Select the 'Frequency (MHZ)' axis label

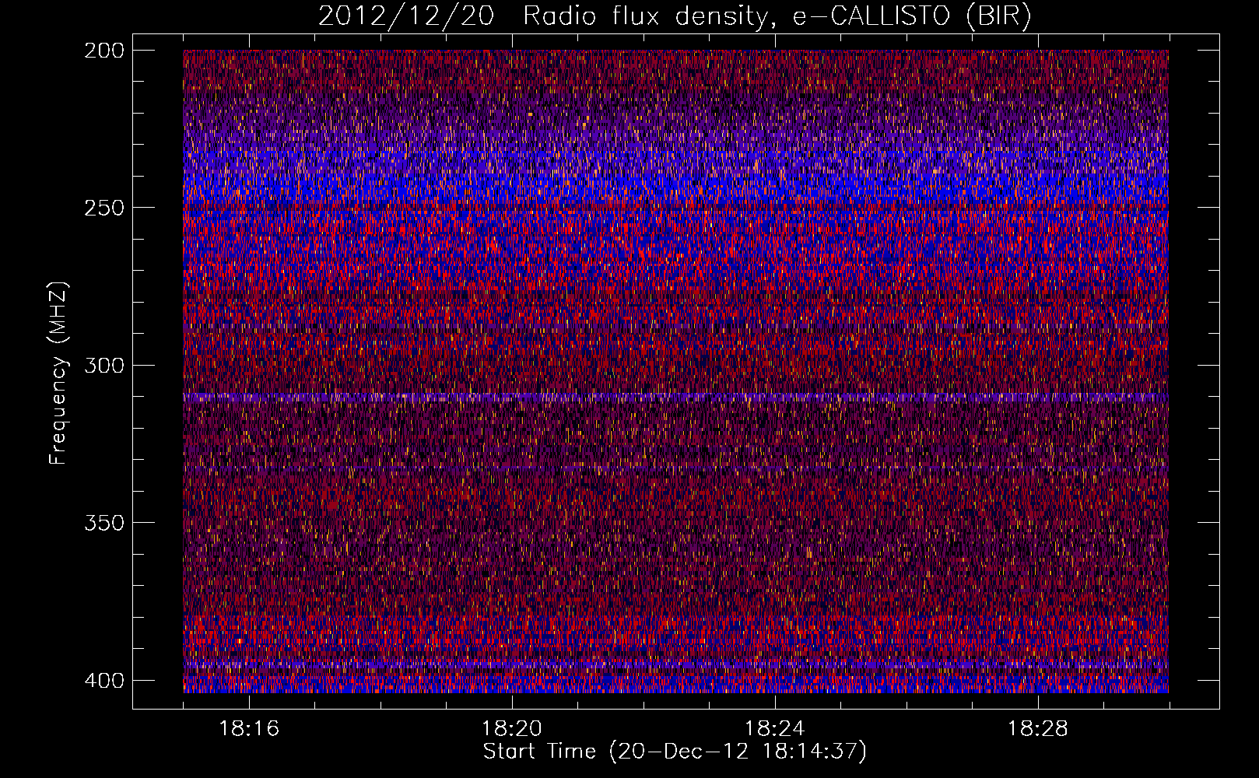[58, 373]
